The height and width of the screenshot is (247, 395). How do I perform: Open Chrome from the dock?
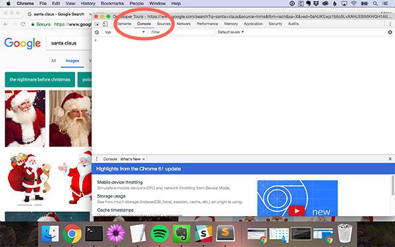72,234
